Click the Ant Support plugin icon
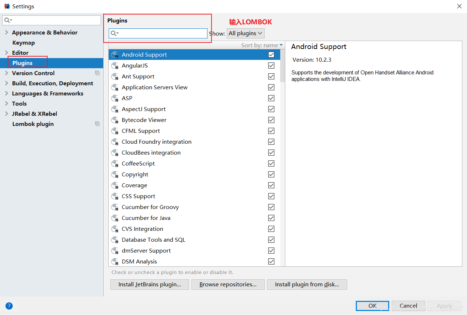The width and height of the screenshot is (467, 315). (115, 76)
